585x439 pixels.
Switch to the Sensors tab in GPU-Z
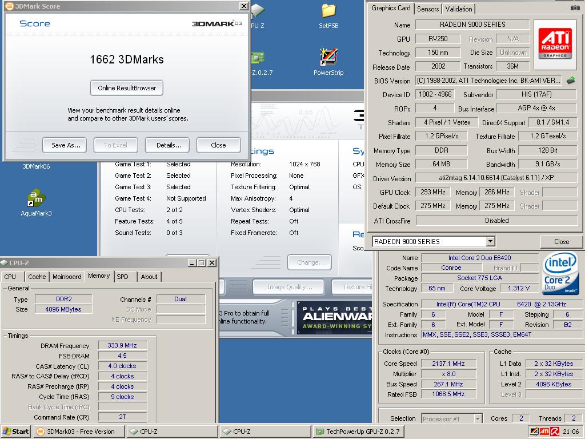click(428, 9)
